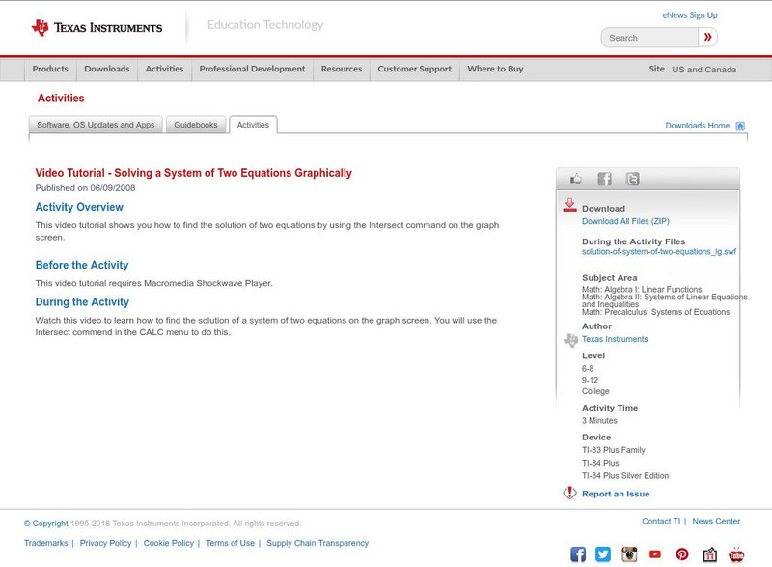Open the footer YouTube icon
The image size is (772, 567).
pos(655,554)
